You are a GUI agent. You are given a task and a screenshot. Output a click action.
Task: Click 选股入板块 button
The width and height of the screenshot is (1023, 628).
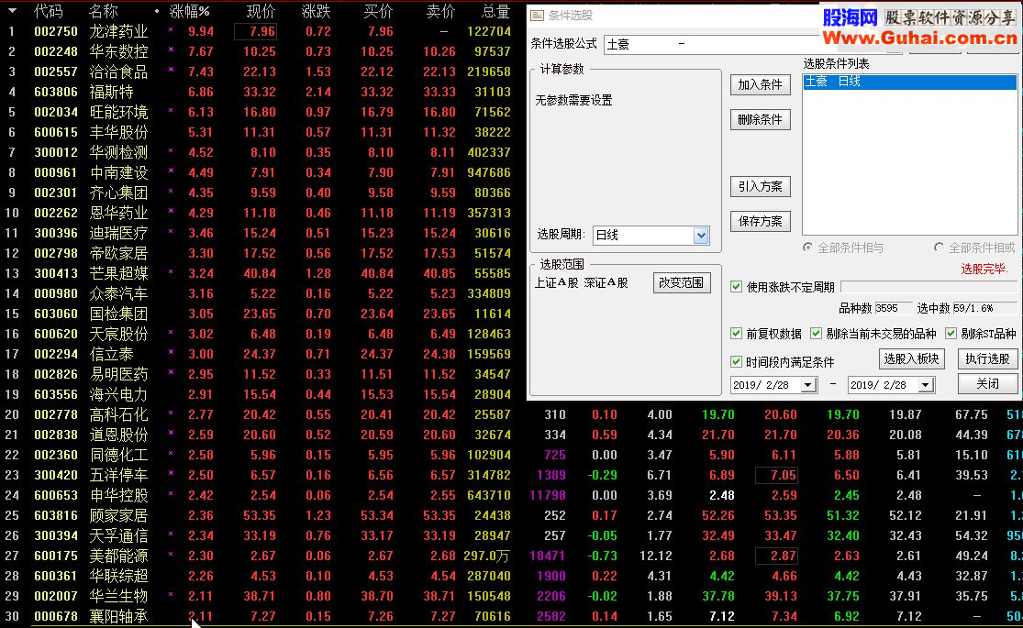[x=911, y=358]
